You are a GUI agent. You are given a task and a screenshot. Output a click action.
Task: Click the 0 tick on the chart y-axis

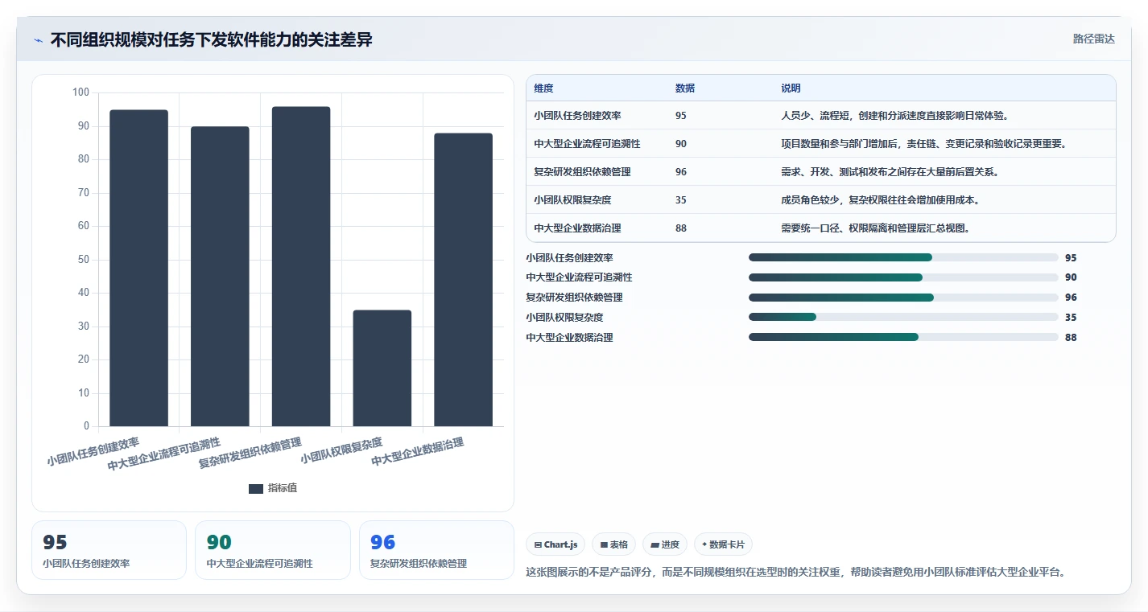click(87, 426)
